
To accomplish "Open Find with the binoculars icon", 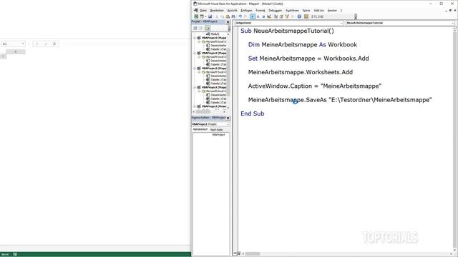I will click(x=233, y=16).
